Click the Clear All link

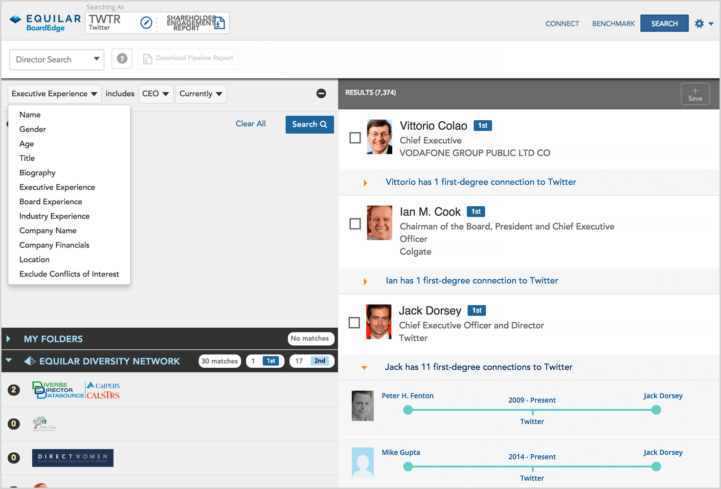(250, 124)
